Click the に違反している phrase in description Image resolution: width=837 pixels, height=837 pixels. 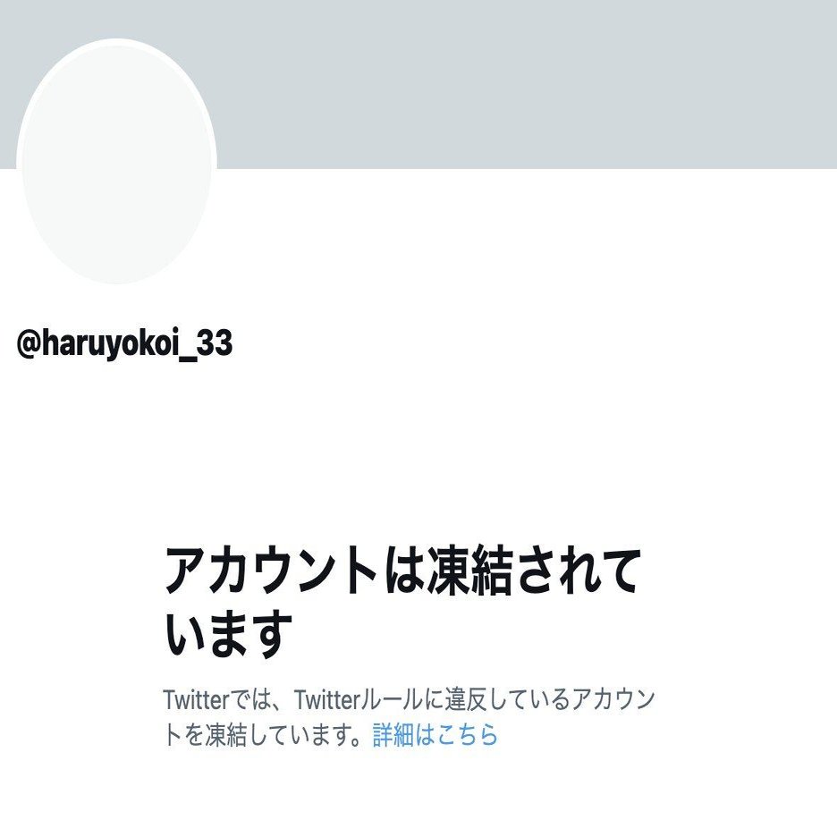(x=496, y=699)
